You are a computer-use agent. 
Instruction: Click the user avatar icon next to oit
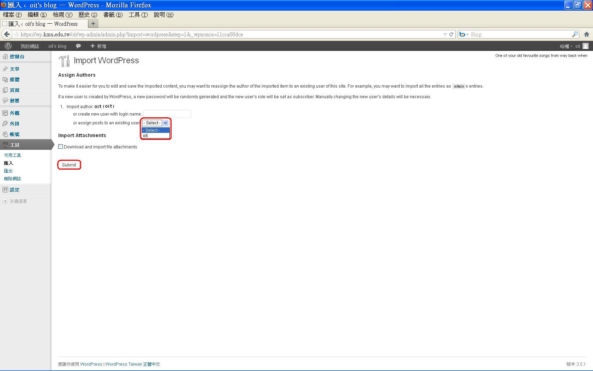coord(586,46)
